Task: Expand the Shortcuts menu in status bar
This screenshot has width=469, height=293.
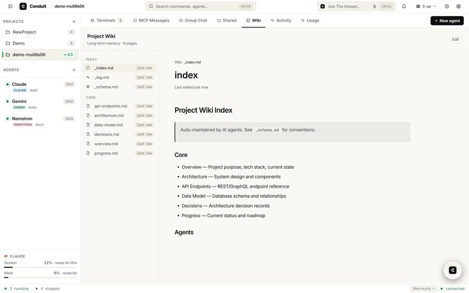Action: tap(424, 288)
